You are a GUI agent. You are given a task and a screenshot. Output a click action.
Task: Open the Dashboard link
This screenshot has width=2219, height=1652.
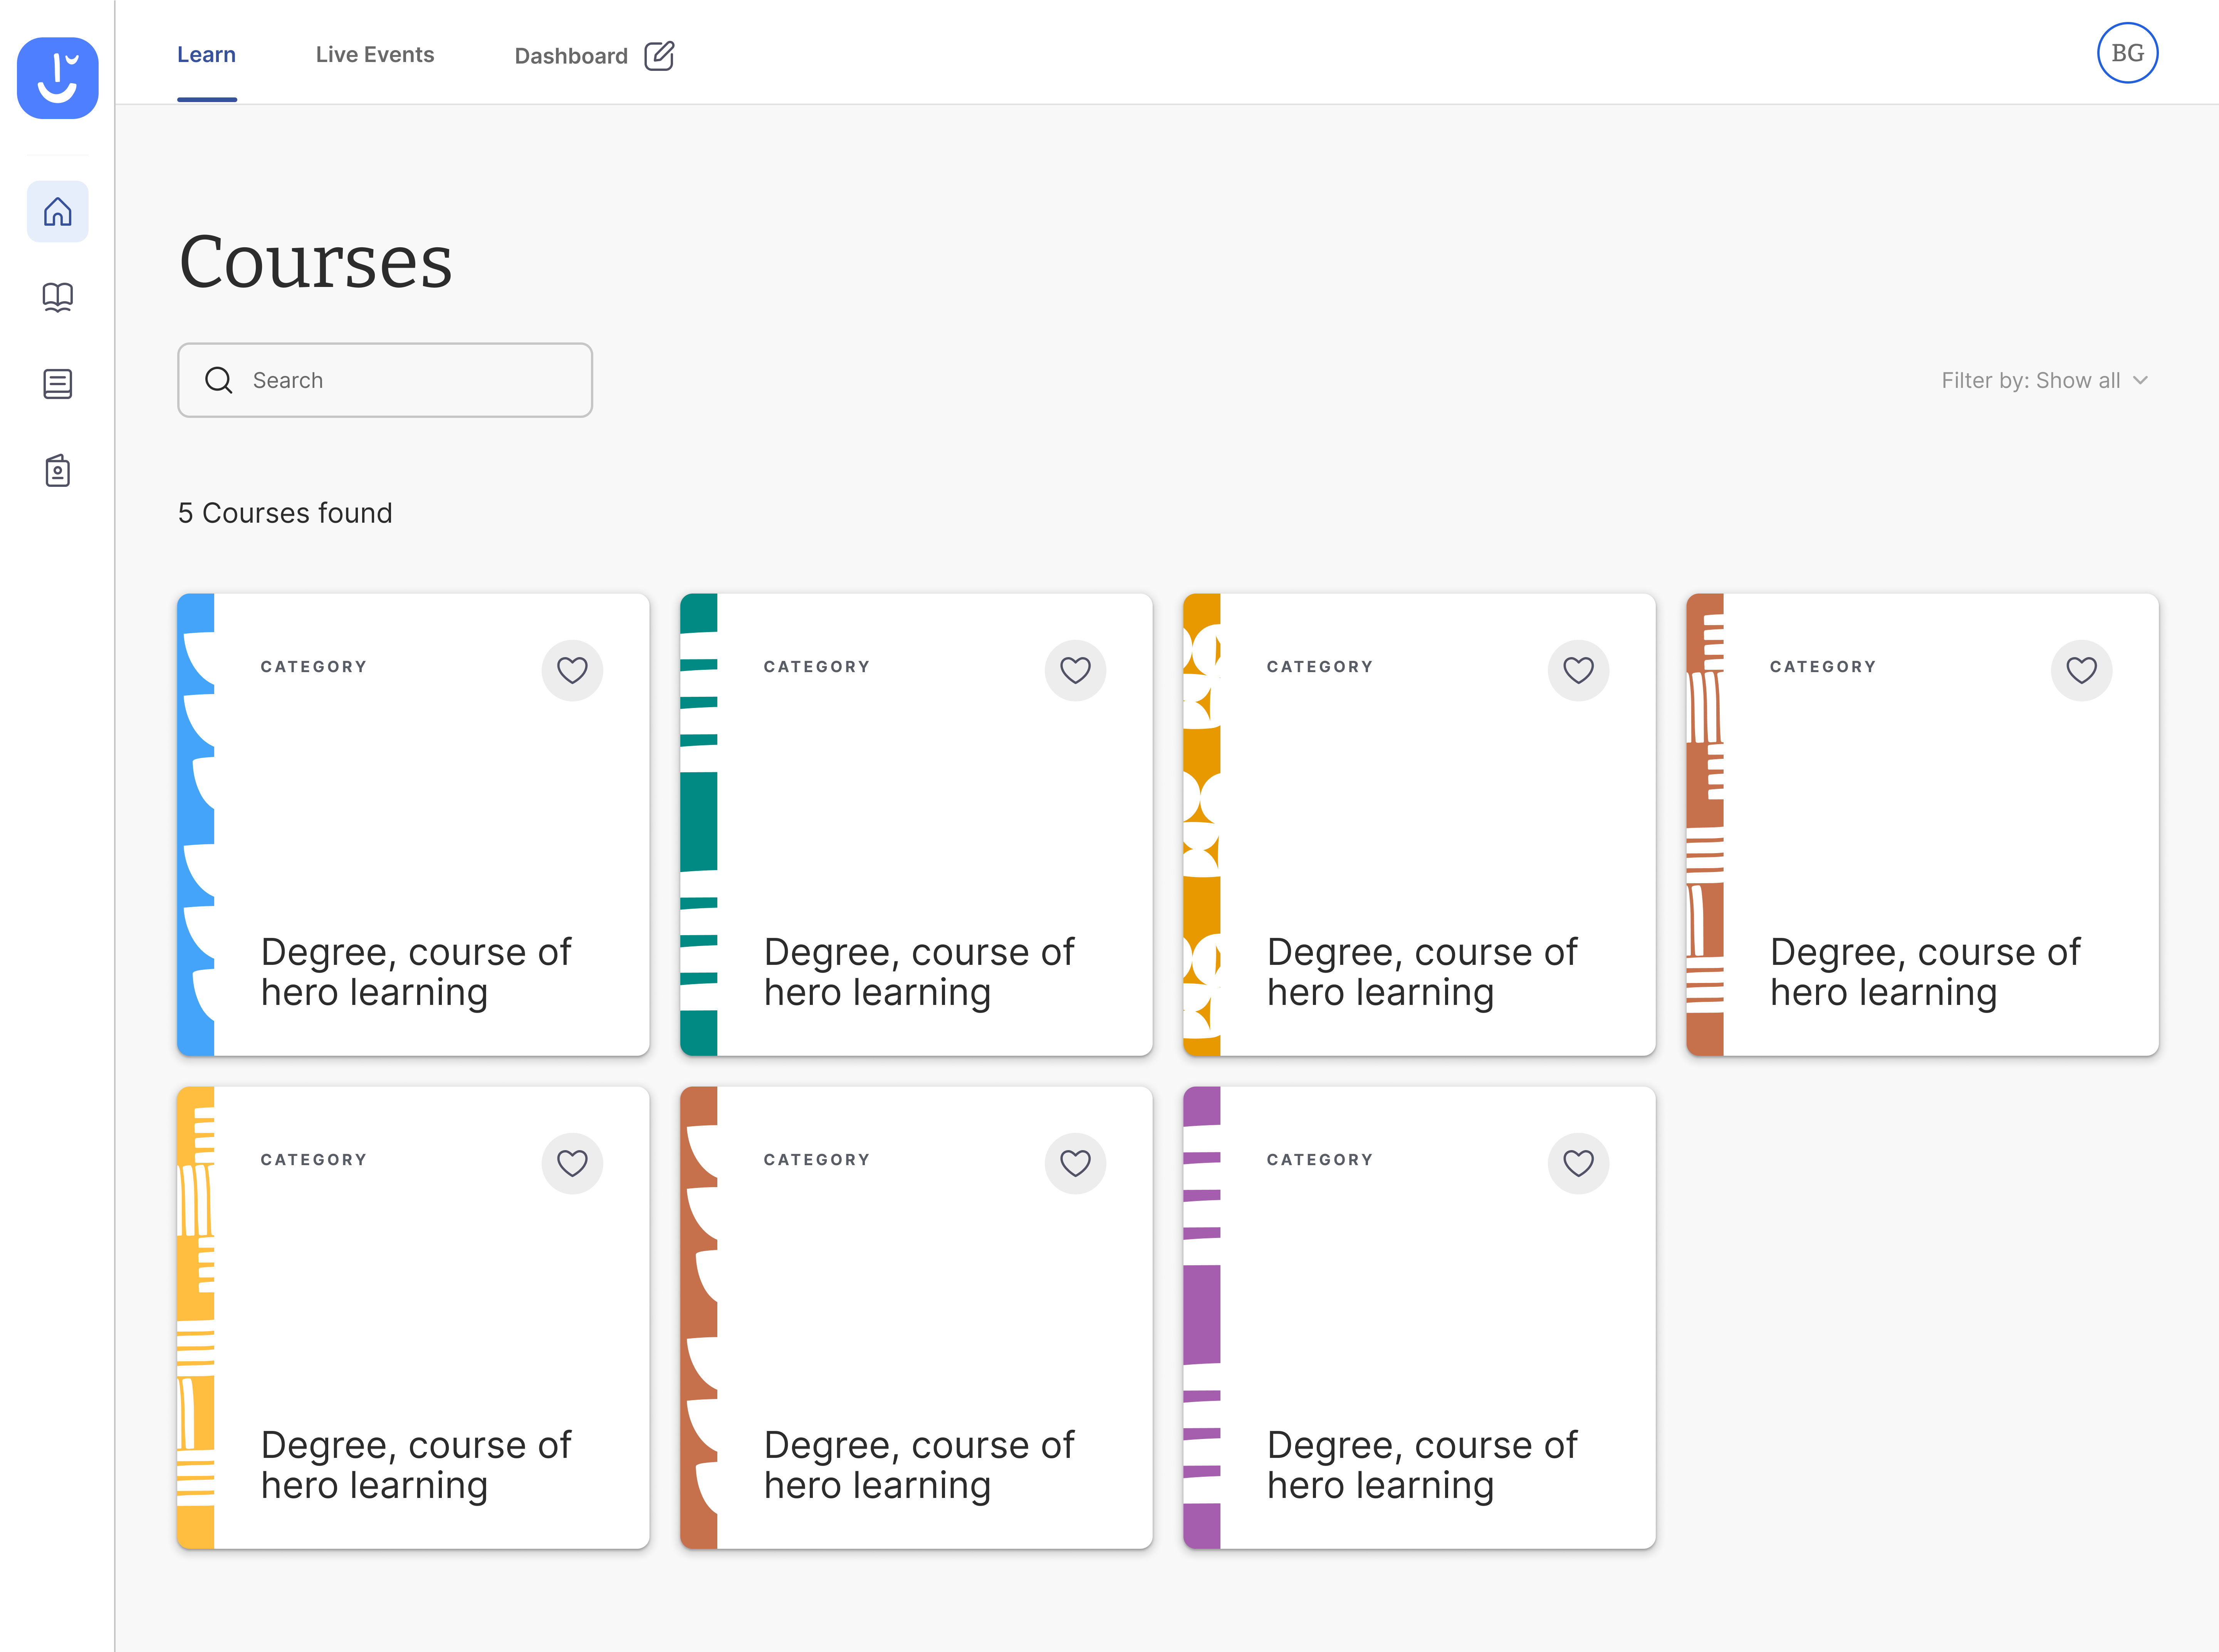[x=570, y=56]
